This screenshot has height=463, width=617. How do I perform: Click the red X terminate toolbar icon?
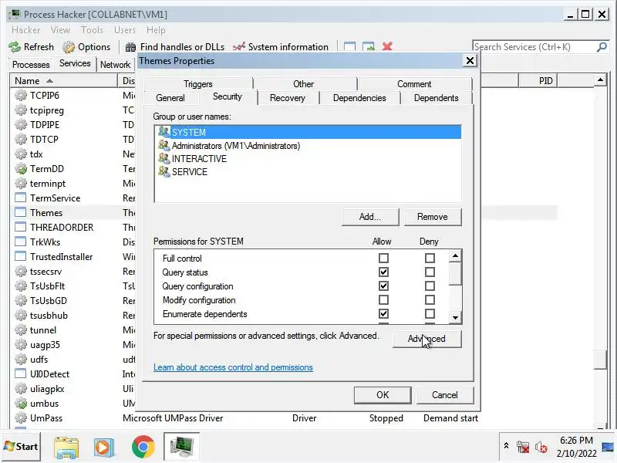click(x=387, y=47)
